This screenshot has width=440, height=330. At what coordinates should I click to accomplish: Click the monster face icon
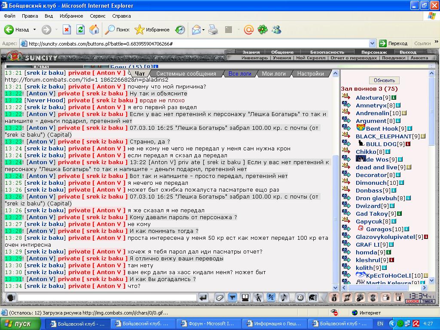pyautogui.click(x=373, y=298)
